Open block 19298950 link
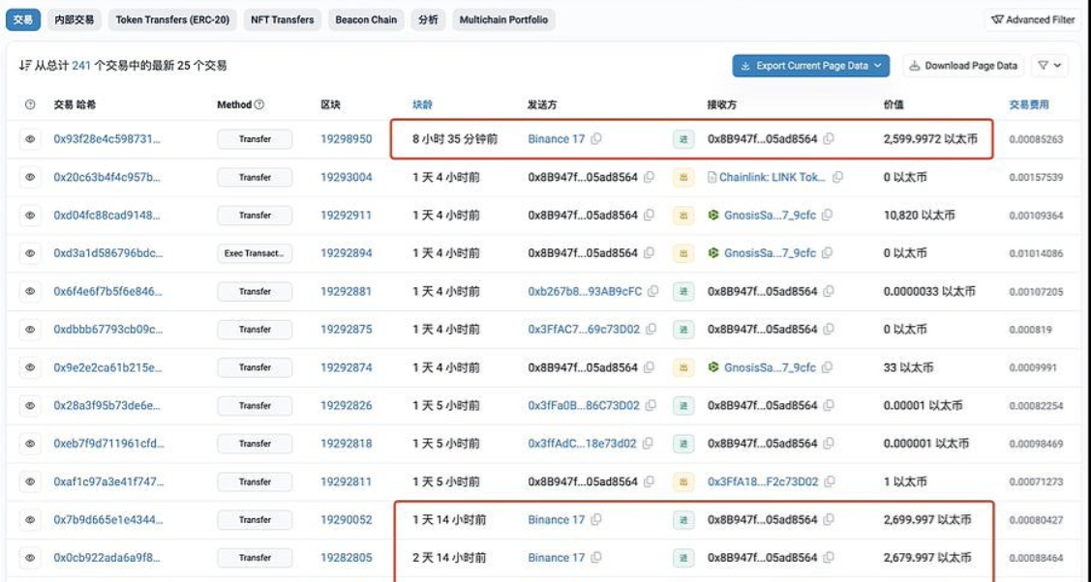Screen dimensions: 1091x582 coord(346,139)
